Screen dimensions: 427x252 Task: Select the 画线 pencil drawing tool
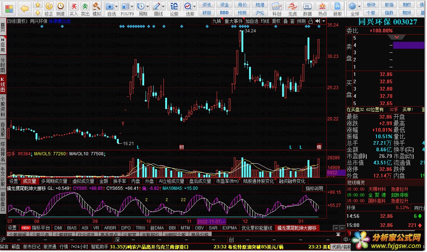pyautogui.click(x=156, y=6)
